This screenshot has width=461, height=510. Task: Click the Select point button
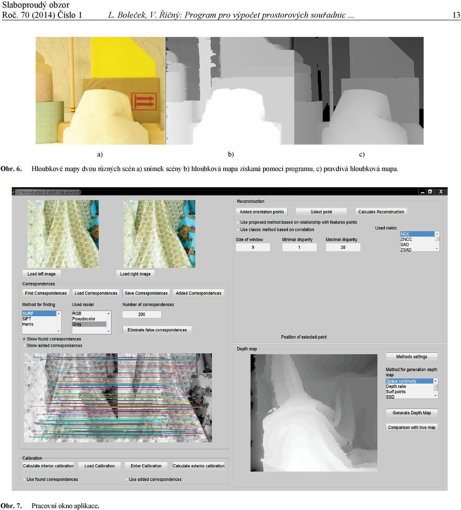tap(321, 212)
